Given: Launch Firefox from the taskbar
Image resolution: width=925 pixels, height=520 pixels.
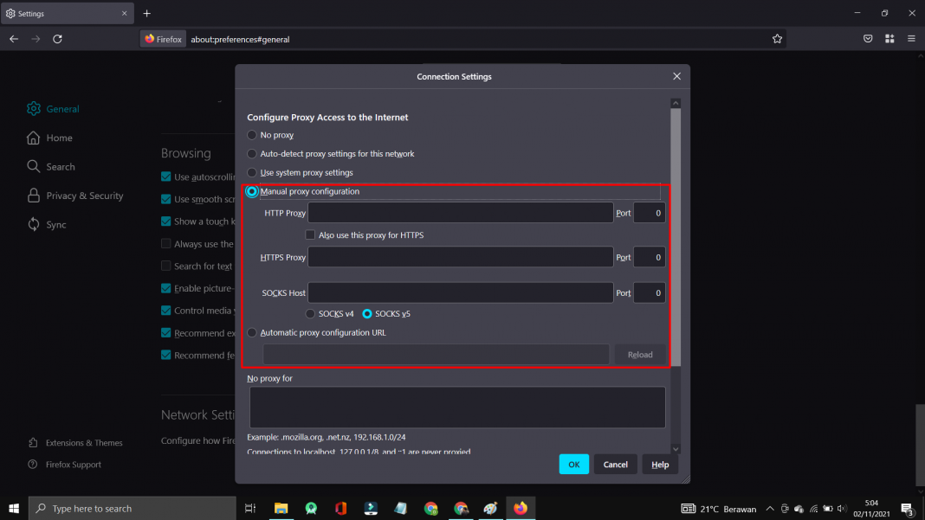Looking at the screenshot, I should (x=521, y=508).
